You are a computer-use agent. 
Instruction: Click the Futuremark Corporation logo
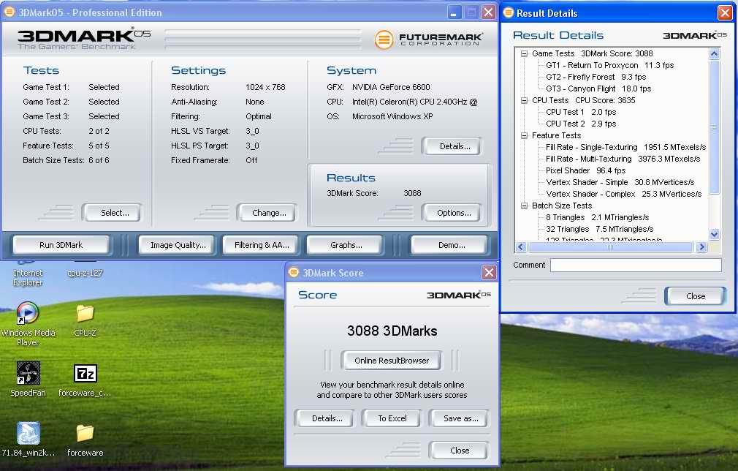coord(428,39)
